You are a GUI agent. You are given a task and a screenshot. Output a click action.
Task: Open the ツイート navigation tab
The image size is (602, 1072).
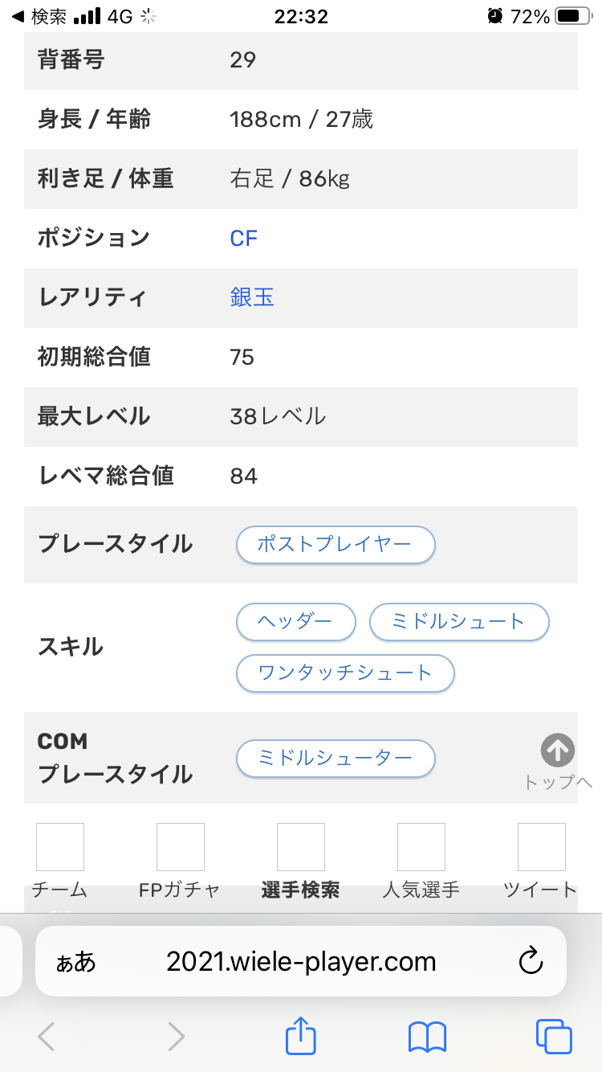(541, 861)
